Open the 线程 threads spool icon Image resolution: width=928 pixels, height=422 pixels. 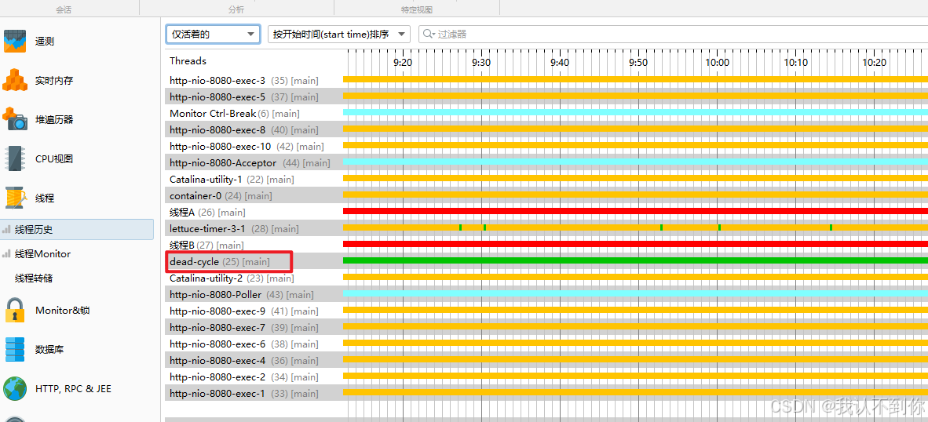click(x=16, y=198)
